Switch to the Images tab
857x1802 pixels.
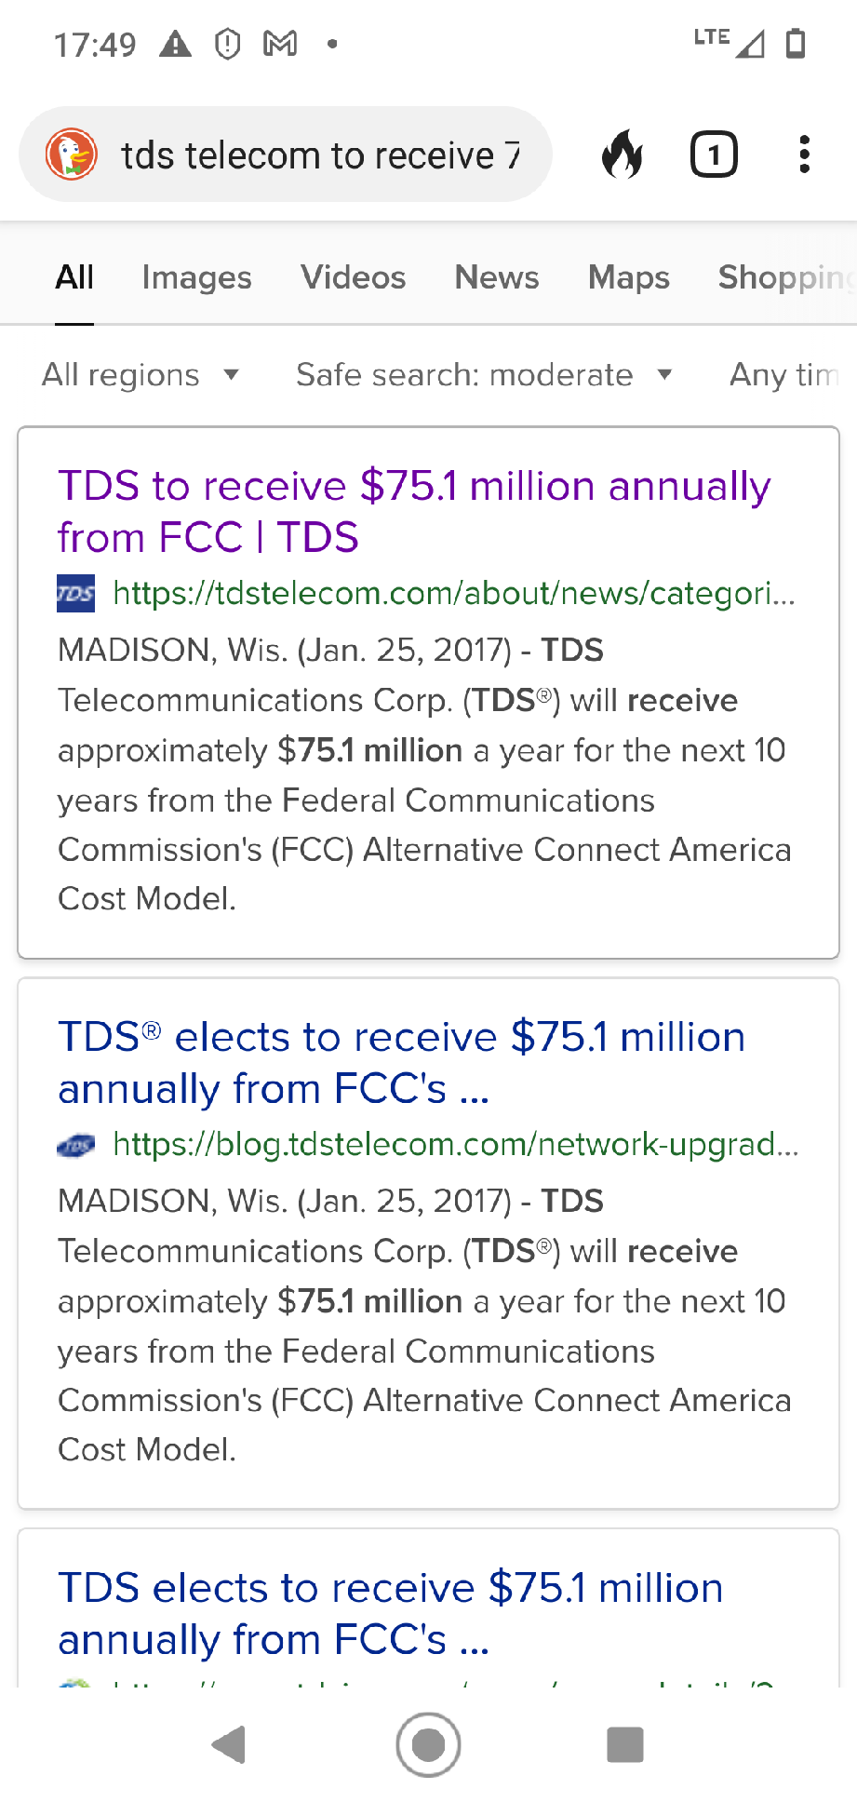pyautogui.click(x=196, y=277)
